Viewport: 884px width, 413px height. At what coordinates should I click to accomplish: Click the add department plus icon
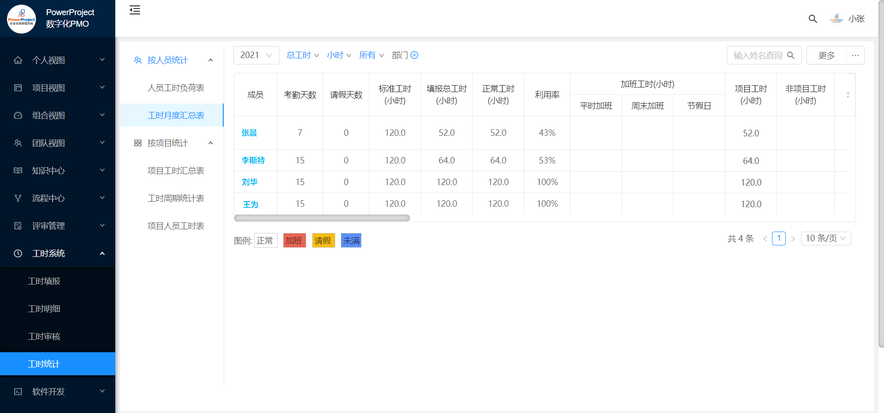[415, 55]
